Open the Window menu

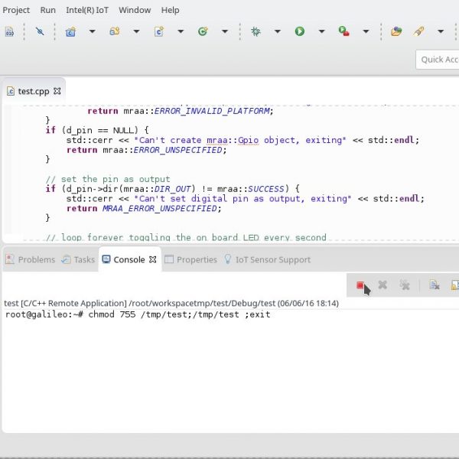135,10
